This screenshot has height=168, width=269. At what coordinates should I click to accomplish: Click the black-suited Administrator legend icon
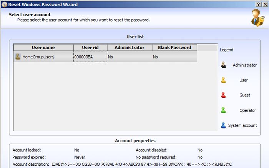(x=224, y=65)
